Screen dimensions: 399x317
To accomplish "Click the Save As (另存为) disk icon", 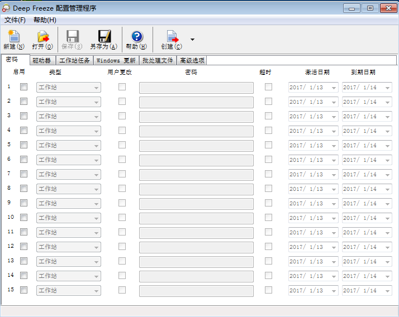I will (104, 37).
